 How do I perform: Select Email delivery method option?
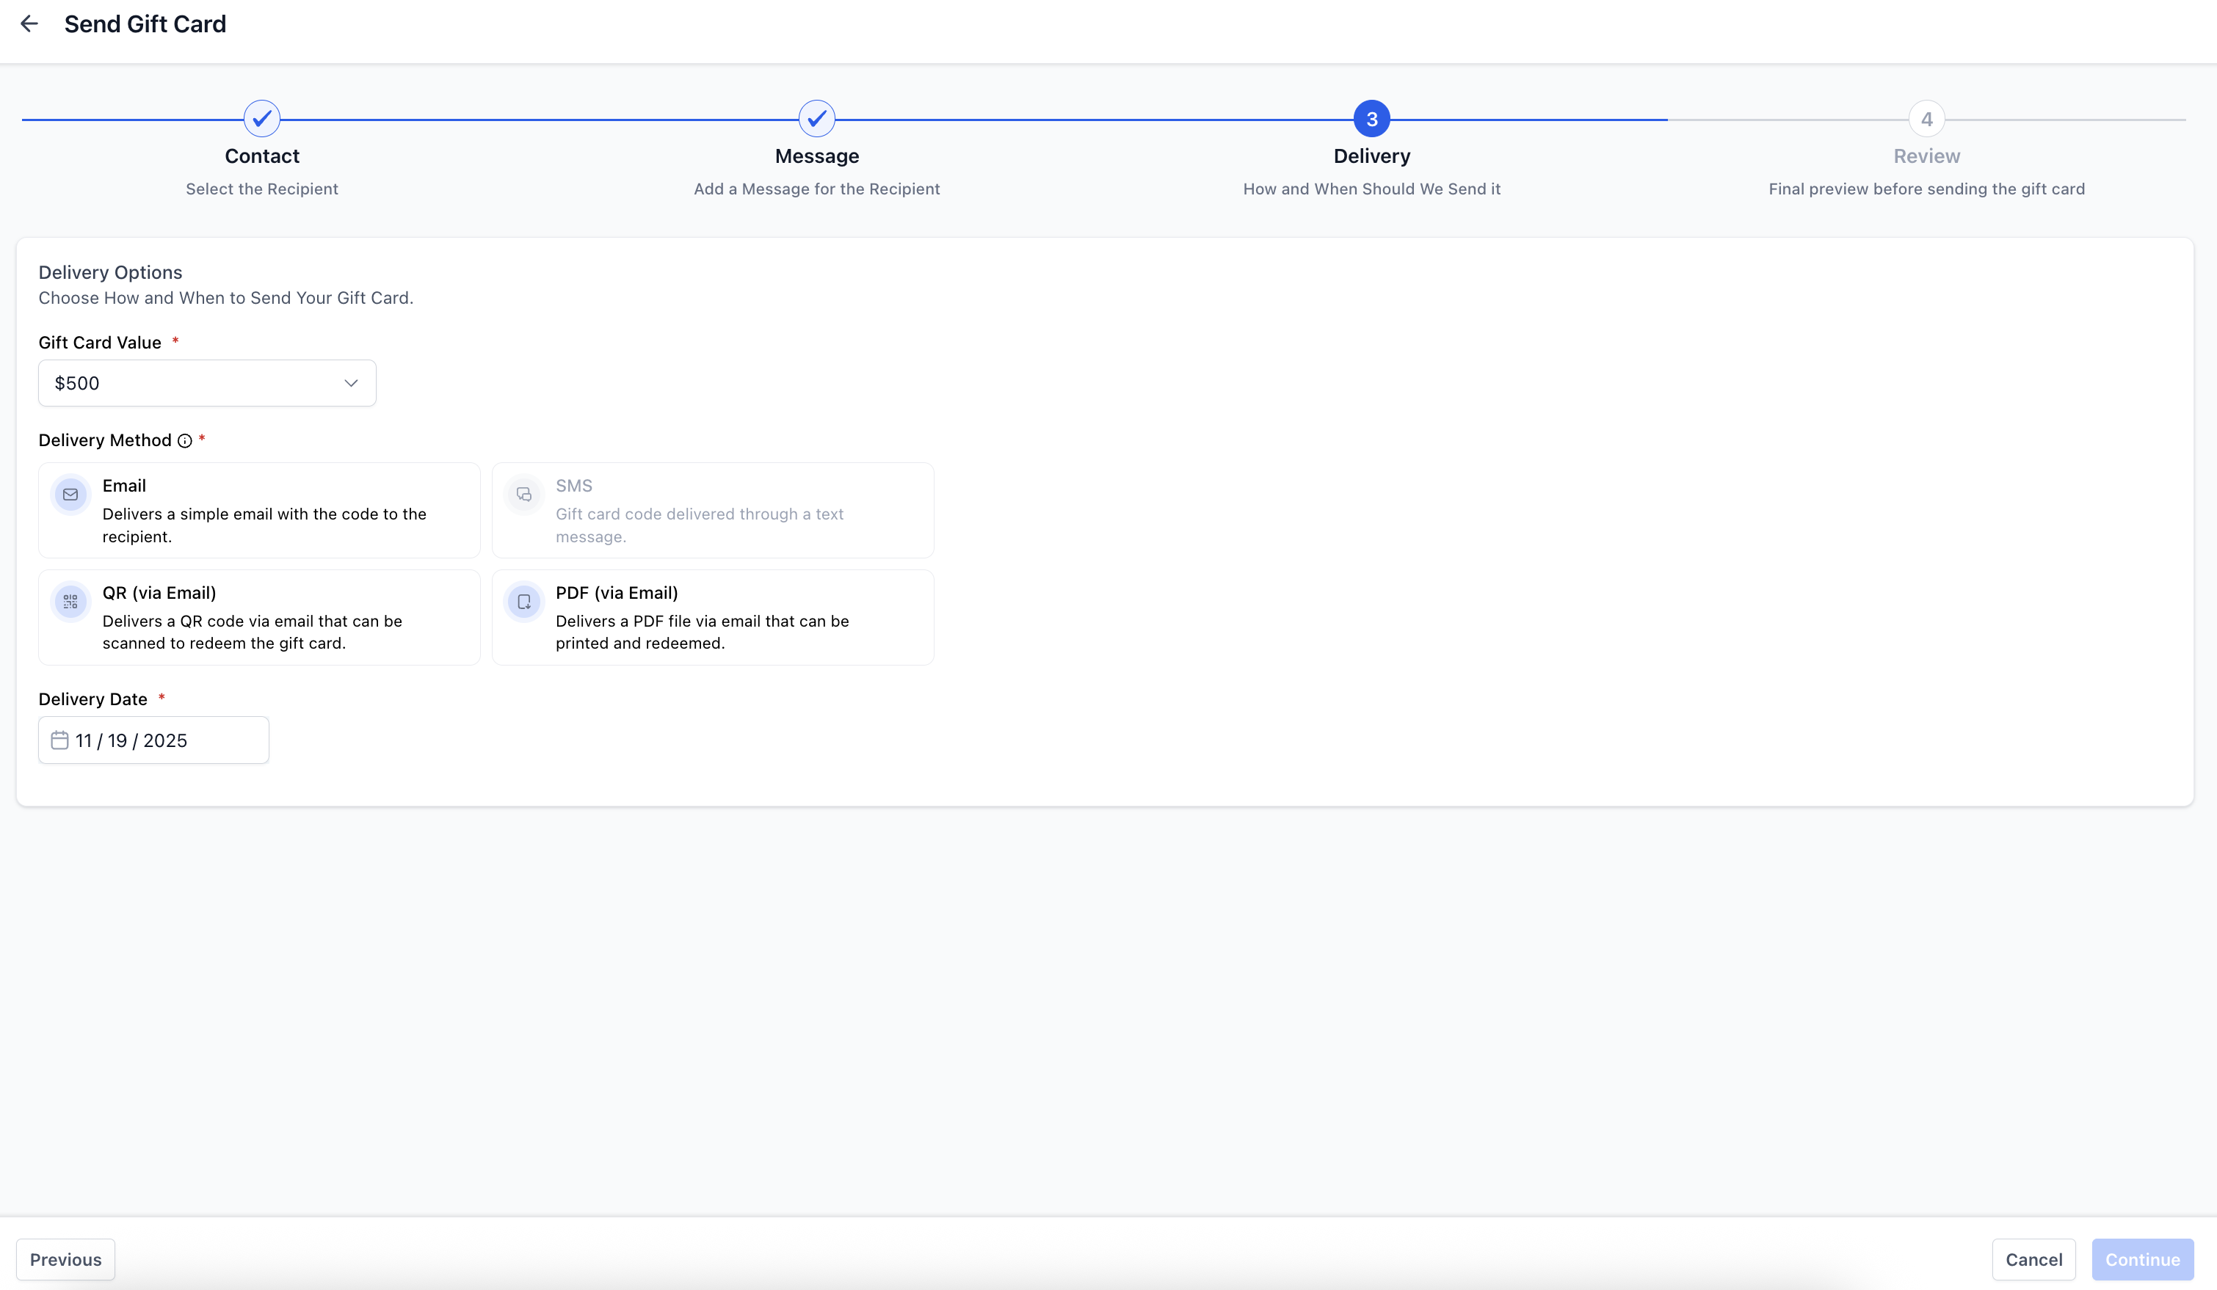pos(258,510)
